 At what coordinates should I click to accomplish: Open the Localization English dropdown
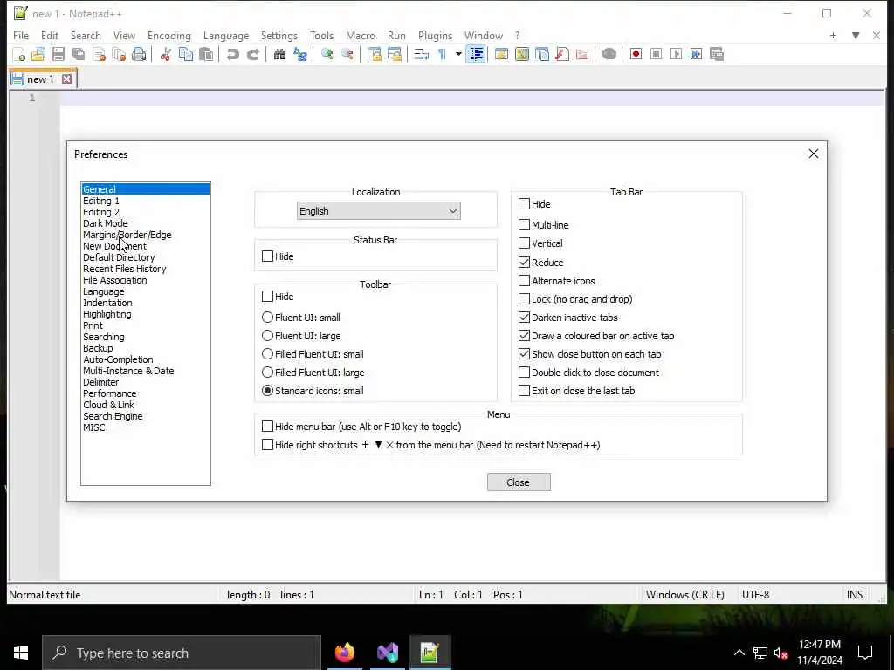(x=379, y=211)
